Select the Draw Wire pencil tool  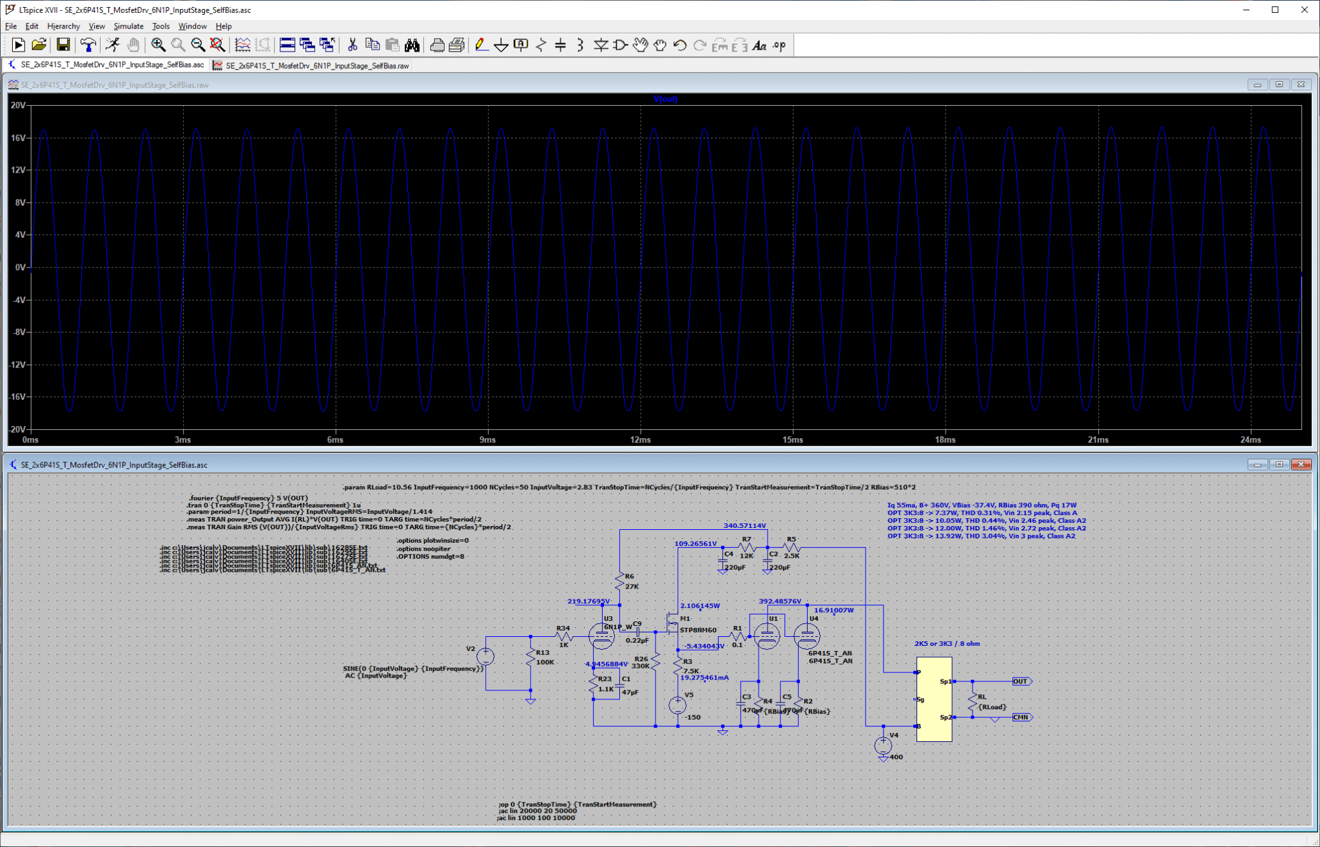(x=481, y=44)
